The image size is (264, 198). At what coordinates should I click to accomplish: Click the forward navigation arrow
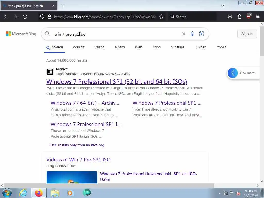[15, 17]
